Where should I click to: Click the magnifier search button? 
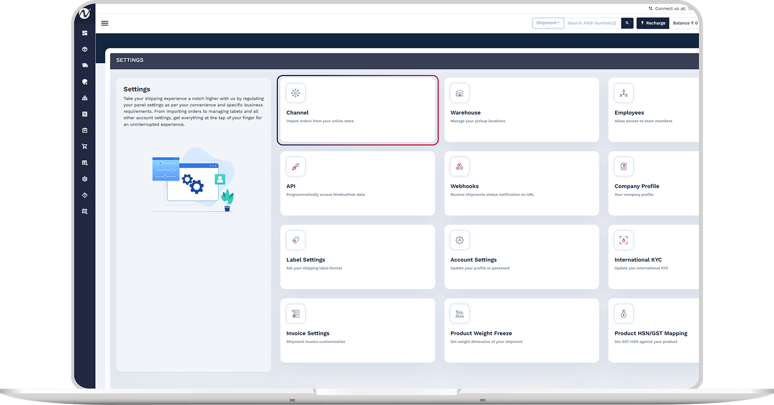tap(627, 23)
